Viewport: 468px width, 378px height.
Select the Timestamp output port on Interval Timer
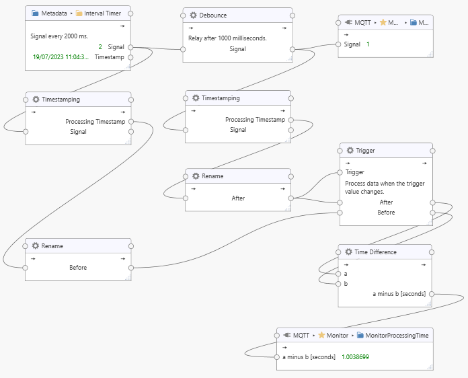click(x=130, y=57)
